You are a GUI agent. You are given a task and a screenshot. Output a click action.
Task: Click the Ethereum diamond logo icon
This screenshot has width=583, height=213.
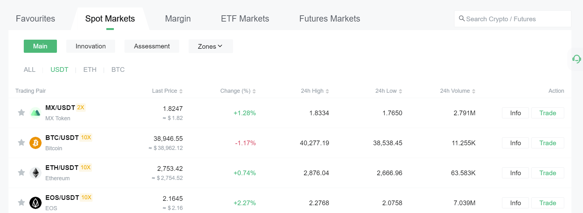[35, 173]
